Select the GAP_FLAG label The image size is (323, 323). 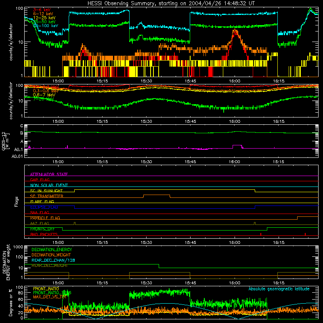pyautogui.click(x=40, y=180)
